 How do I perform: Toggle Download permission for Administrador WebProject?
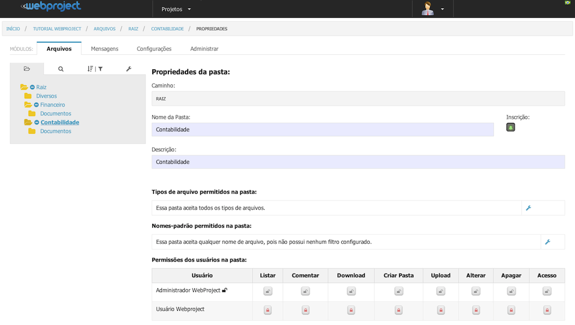pos(351,291)
